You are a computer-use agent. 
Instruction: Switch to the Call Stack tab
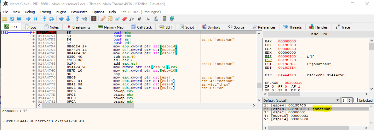[141, 27]
